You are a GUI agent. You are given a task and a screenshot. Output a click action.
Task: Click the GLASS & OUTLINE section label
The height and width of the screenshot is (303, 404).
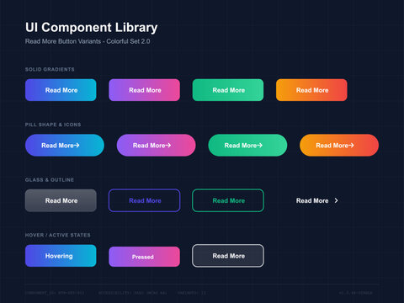pos(50,180)
